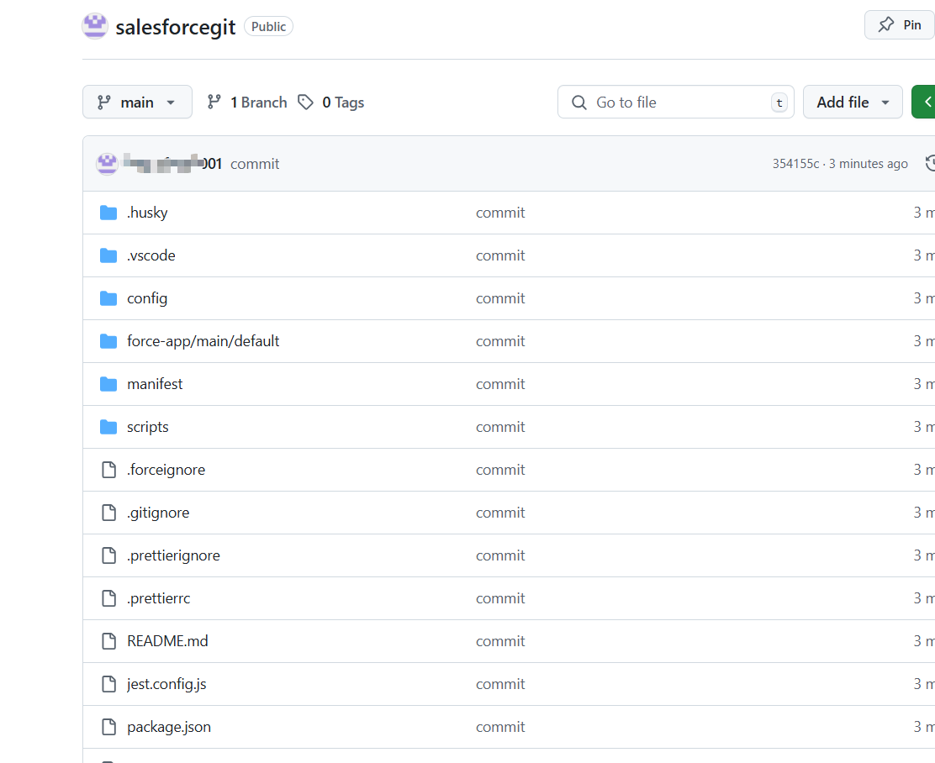Open the commit message in the .gitignore row

click(500, 513)
